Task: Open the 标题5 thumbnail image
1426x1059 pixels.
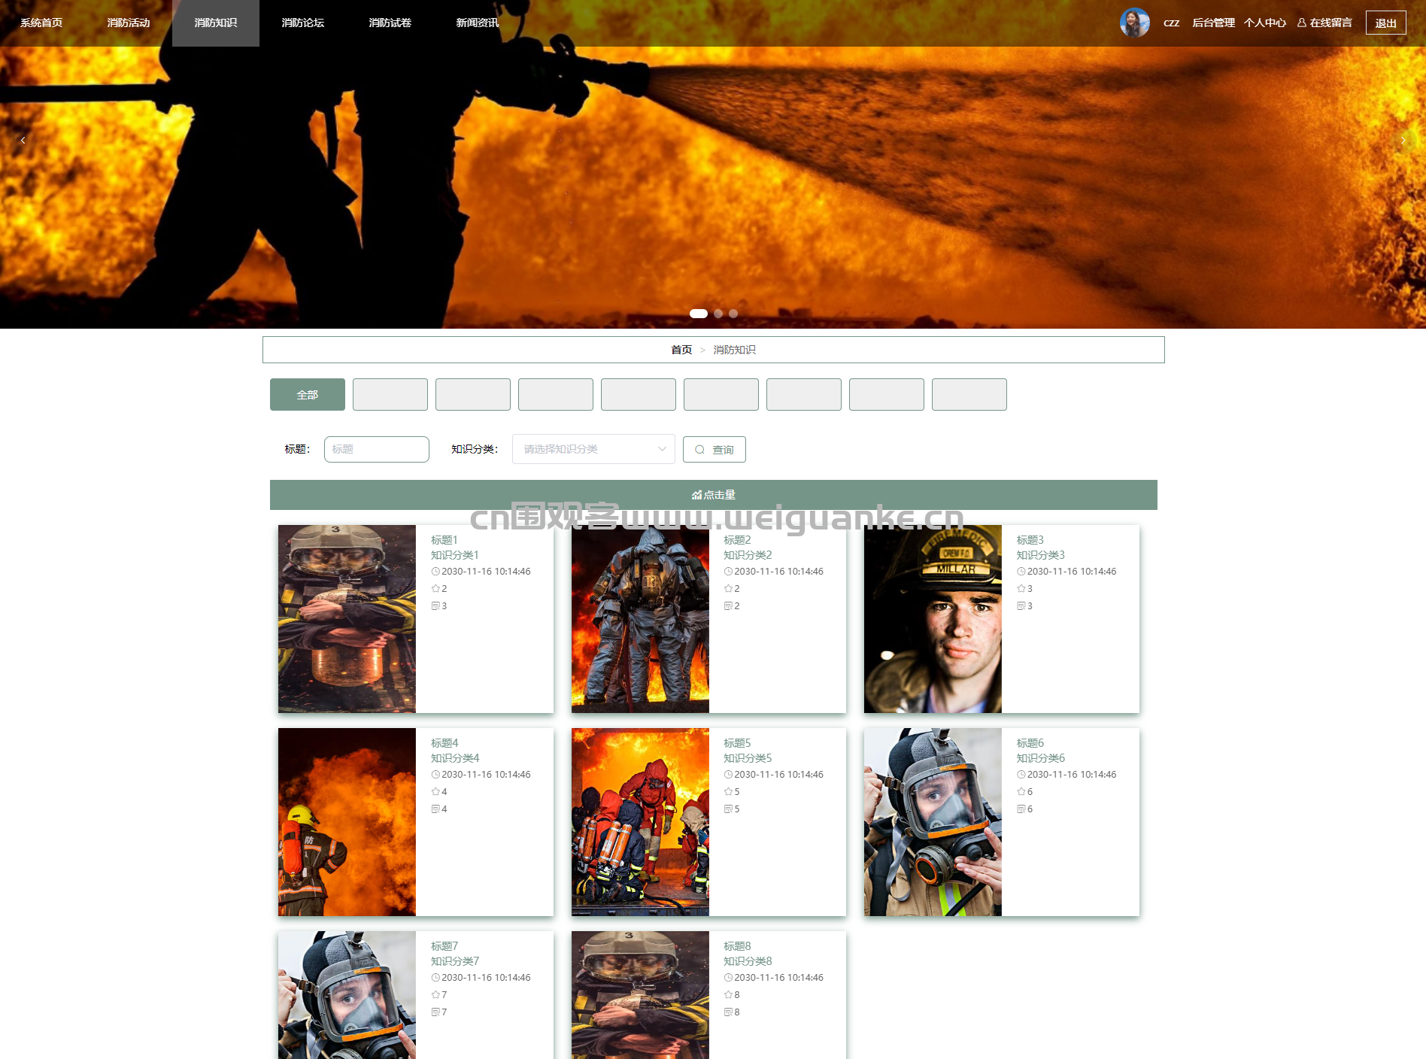Action: (640, 822)
